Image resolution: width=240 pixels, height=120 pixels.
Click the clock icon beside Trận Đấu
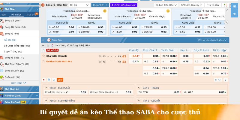[x=49, y=40]
